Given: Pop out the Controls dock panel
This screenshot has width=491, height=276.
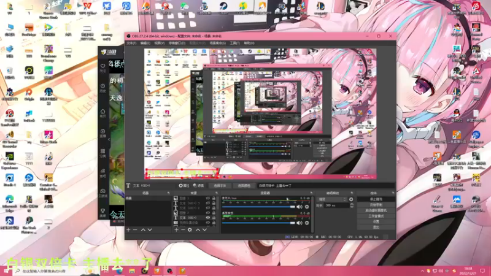Looking at the screenshot, I should point(393,193).
